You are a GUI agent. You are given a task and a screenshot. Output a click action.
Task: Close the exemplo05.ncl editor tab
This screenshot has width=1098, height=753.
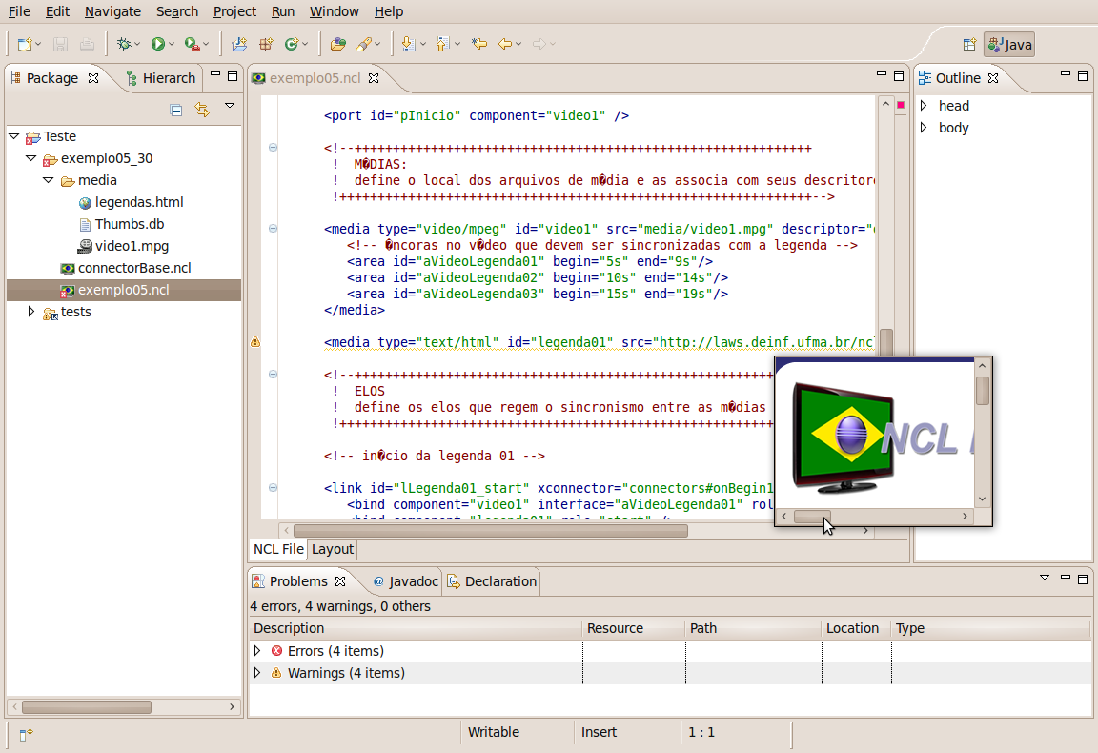[x=374, y=78]
